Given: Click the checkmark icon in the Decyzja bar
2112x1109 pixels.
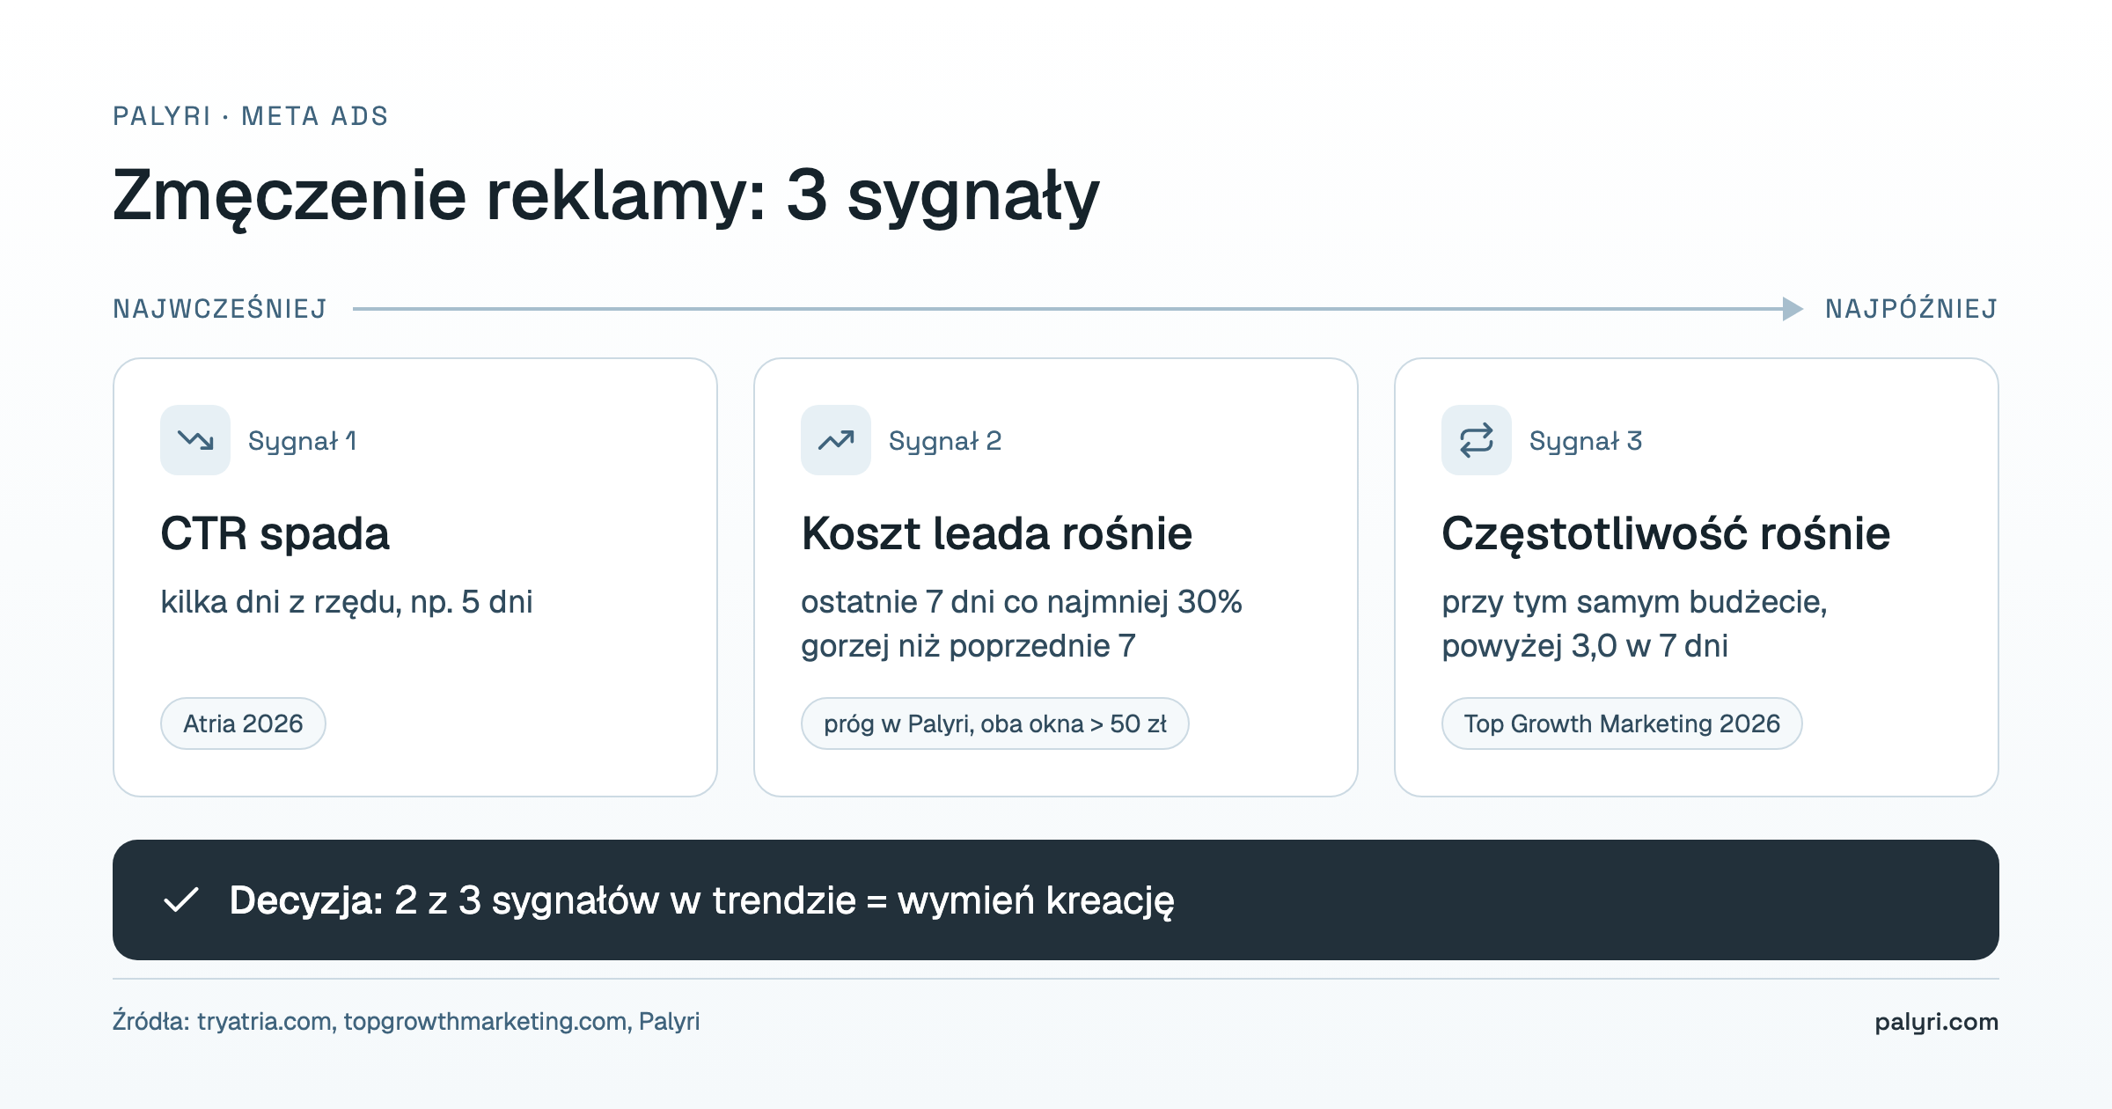Looking at the screenshot, I should click(181, 900).
